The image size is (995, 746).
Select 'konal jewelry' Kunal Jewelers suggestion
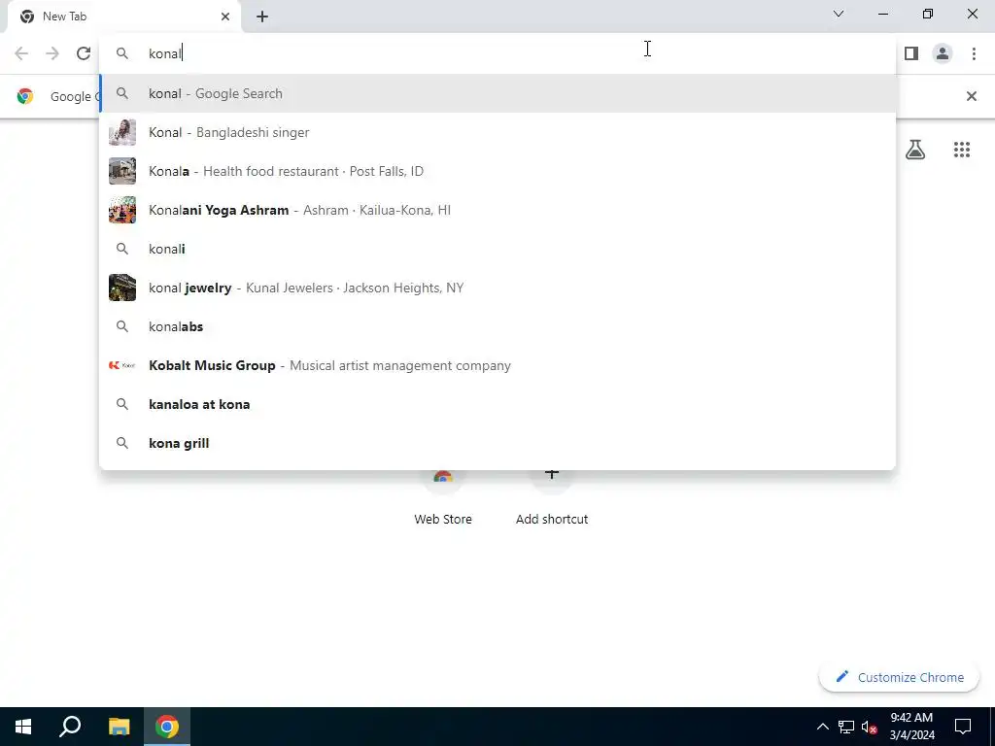click(497, 288)
